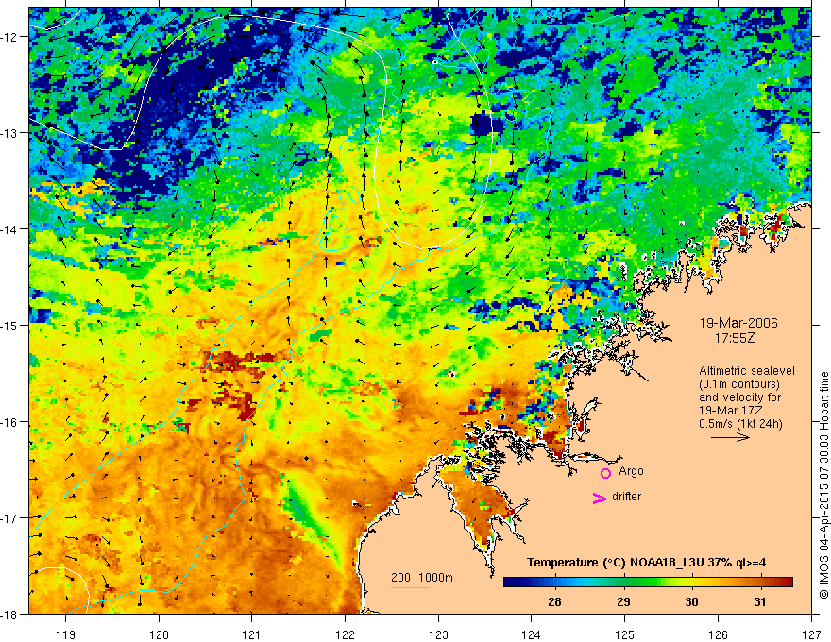Click the '19-Mar-2006' date label
This screenshot has width=831, height=642.
738,323
